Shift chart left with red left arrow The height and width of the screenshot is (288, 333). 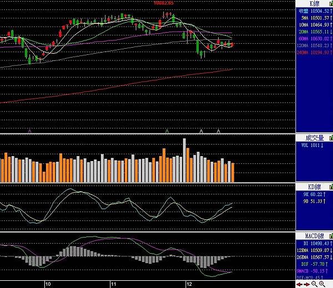click(300, 284)
